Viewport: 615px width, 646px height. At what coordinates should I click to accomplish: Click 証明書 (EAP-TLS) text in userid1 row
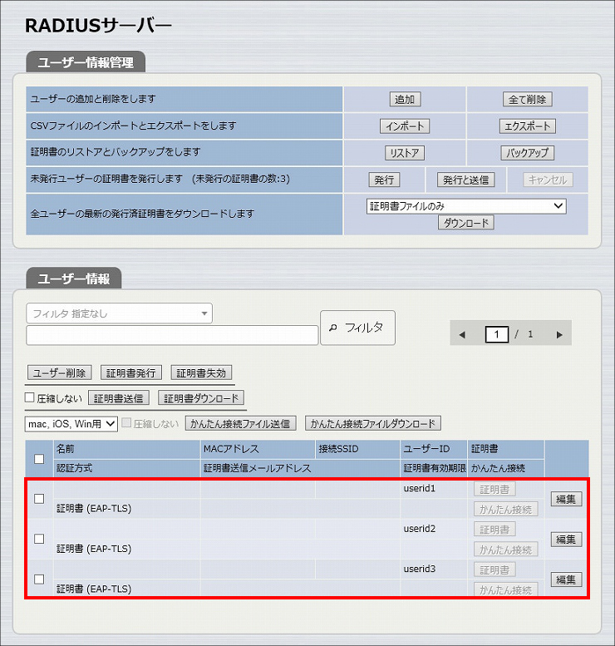pyautogui.click(x=94, y=509)
